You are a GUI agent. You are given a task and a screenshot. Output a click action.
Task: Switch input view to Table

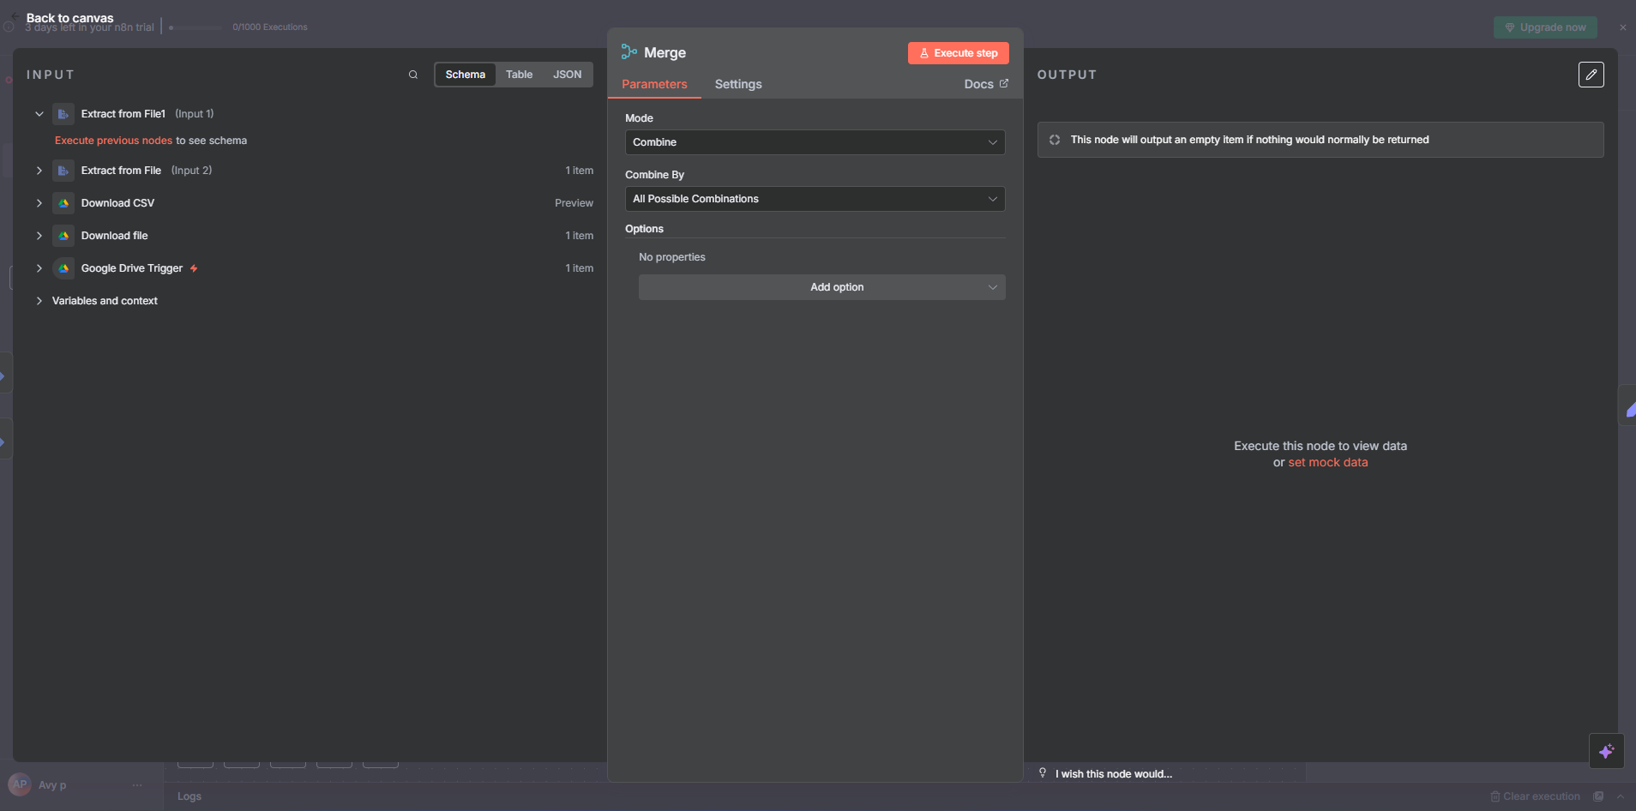tap(519, 75)
